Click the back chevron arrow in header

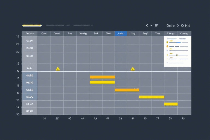tap(147, 25)
